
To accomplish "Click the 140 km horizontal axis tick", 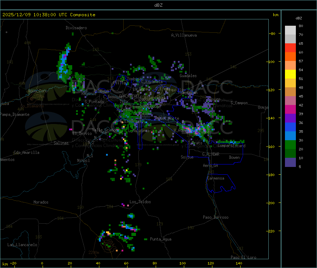I will [x=239, y=263].
